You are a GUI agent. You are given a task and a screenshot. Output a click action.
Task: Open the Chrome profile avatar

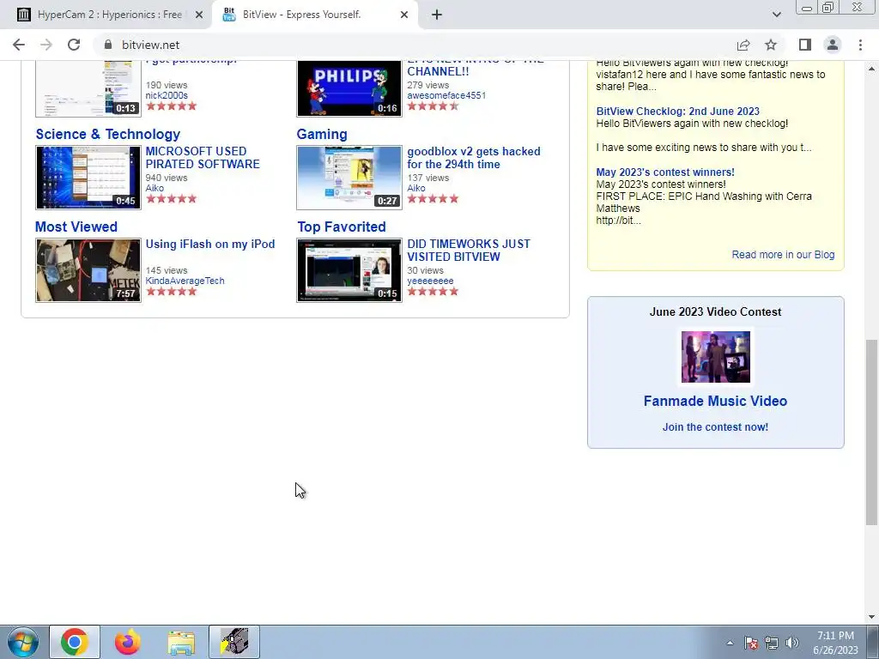(833, 45)
